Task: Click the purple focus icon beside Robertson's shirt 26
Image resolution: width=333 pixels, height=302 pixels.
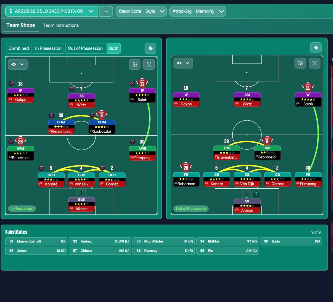Action: click(11, 142)
